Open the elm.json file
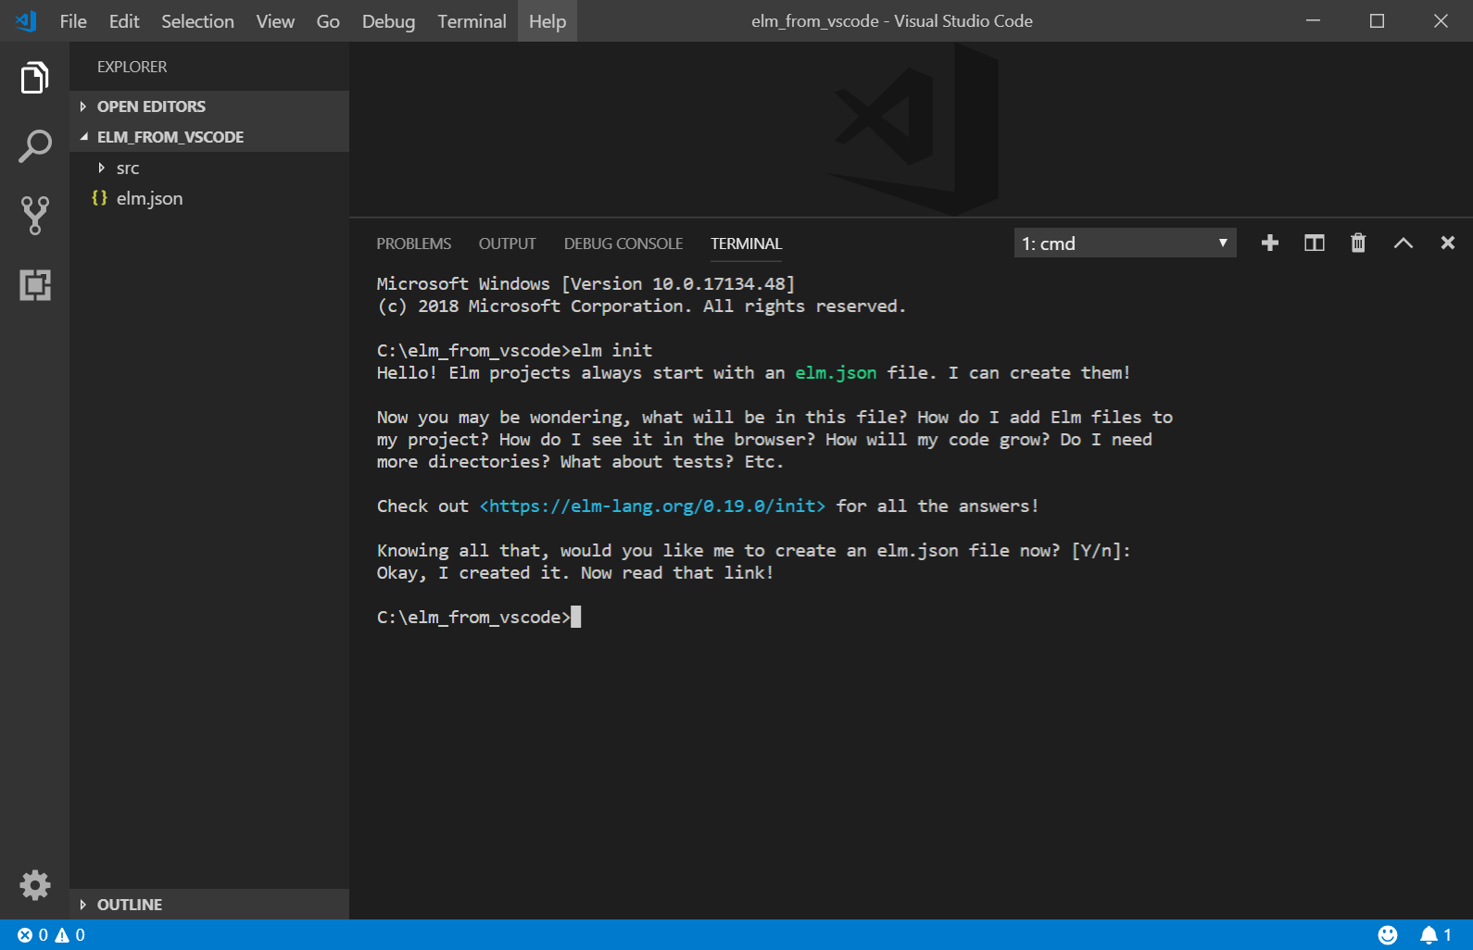This screenshot has height=950, width=1473. tap(149, 198)
